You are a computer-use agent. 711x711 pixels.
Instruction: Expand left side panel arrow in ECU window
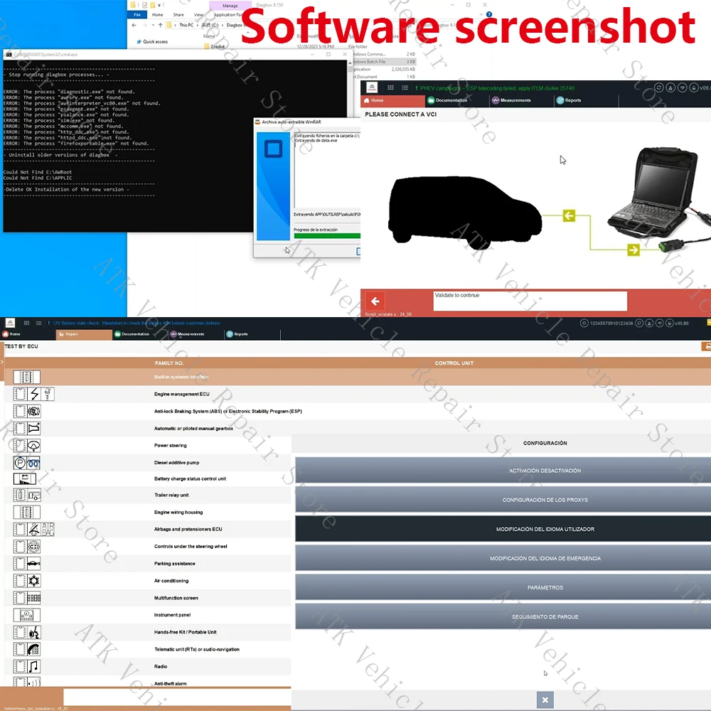point(2,361)
